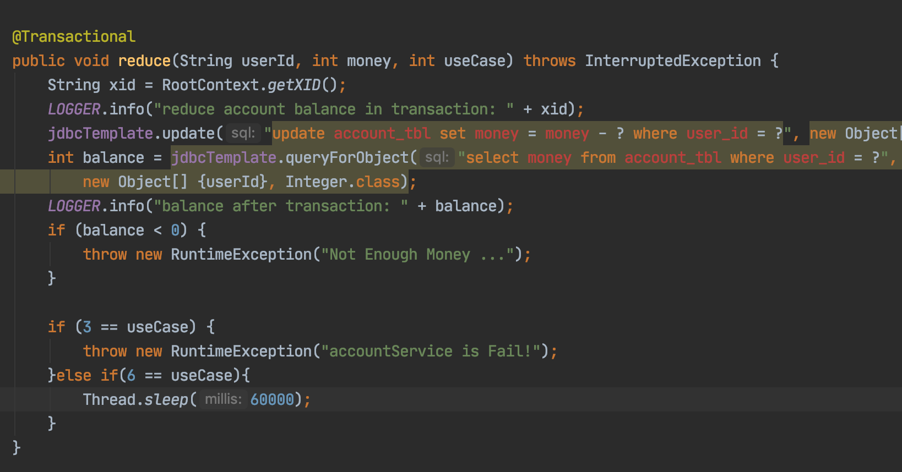The width and height of the screenshot is (902, 472).
Task: Click the sql: hint in update call
Action: coord(243,134)
